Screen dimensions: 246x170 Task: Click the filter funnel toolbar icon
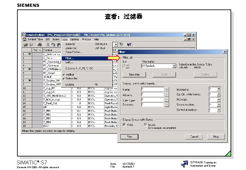coord(121,45)
